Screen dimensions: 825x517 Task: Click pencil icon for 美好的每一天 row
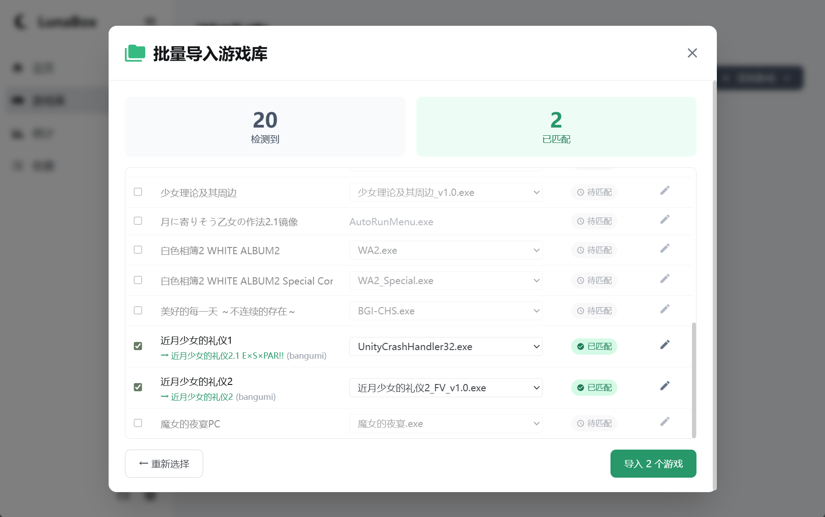(x=664, y=309)
